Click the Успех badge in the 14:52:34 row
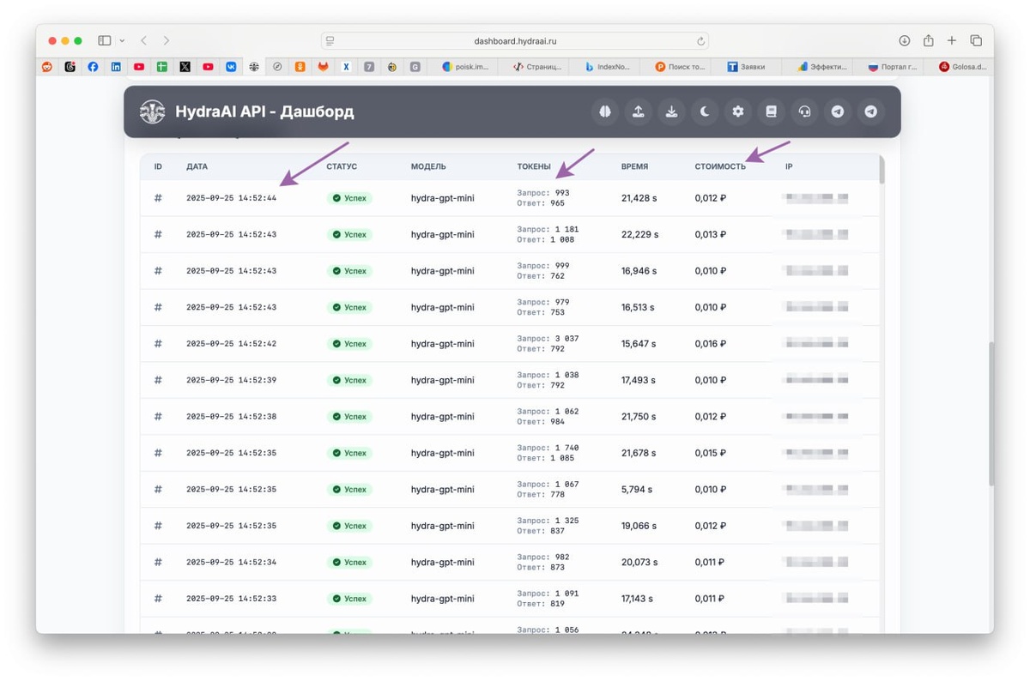The width and height of the screenshot is (1030, 681). pos(349,563)
